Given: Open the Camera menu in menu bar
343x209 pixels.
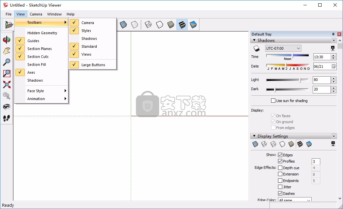Looking at the screenshot, I should [x=36, y=14].
